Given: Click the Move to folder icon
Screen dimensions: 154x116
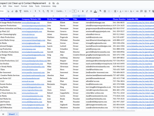Looking at the screenshot, I should (x=54, y=3).
